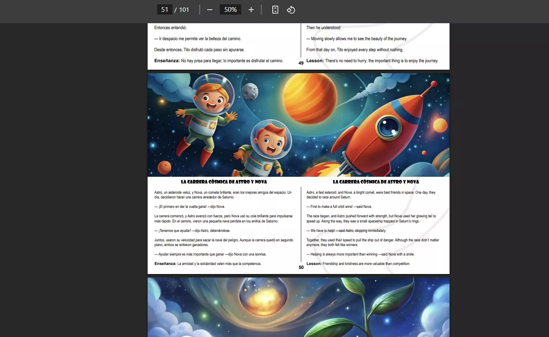Click the zoom out minus button
This screenshot has width=549, height=337.
click(x=210, y=10)
